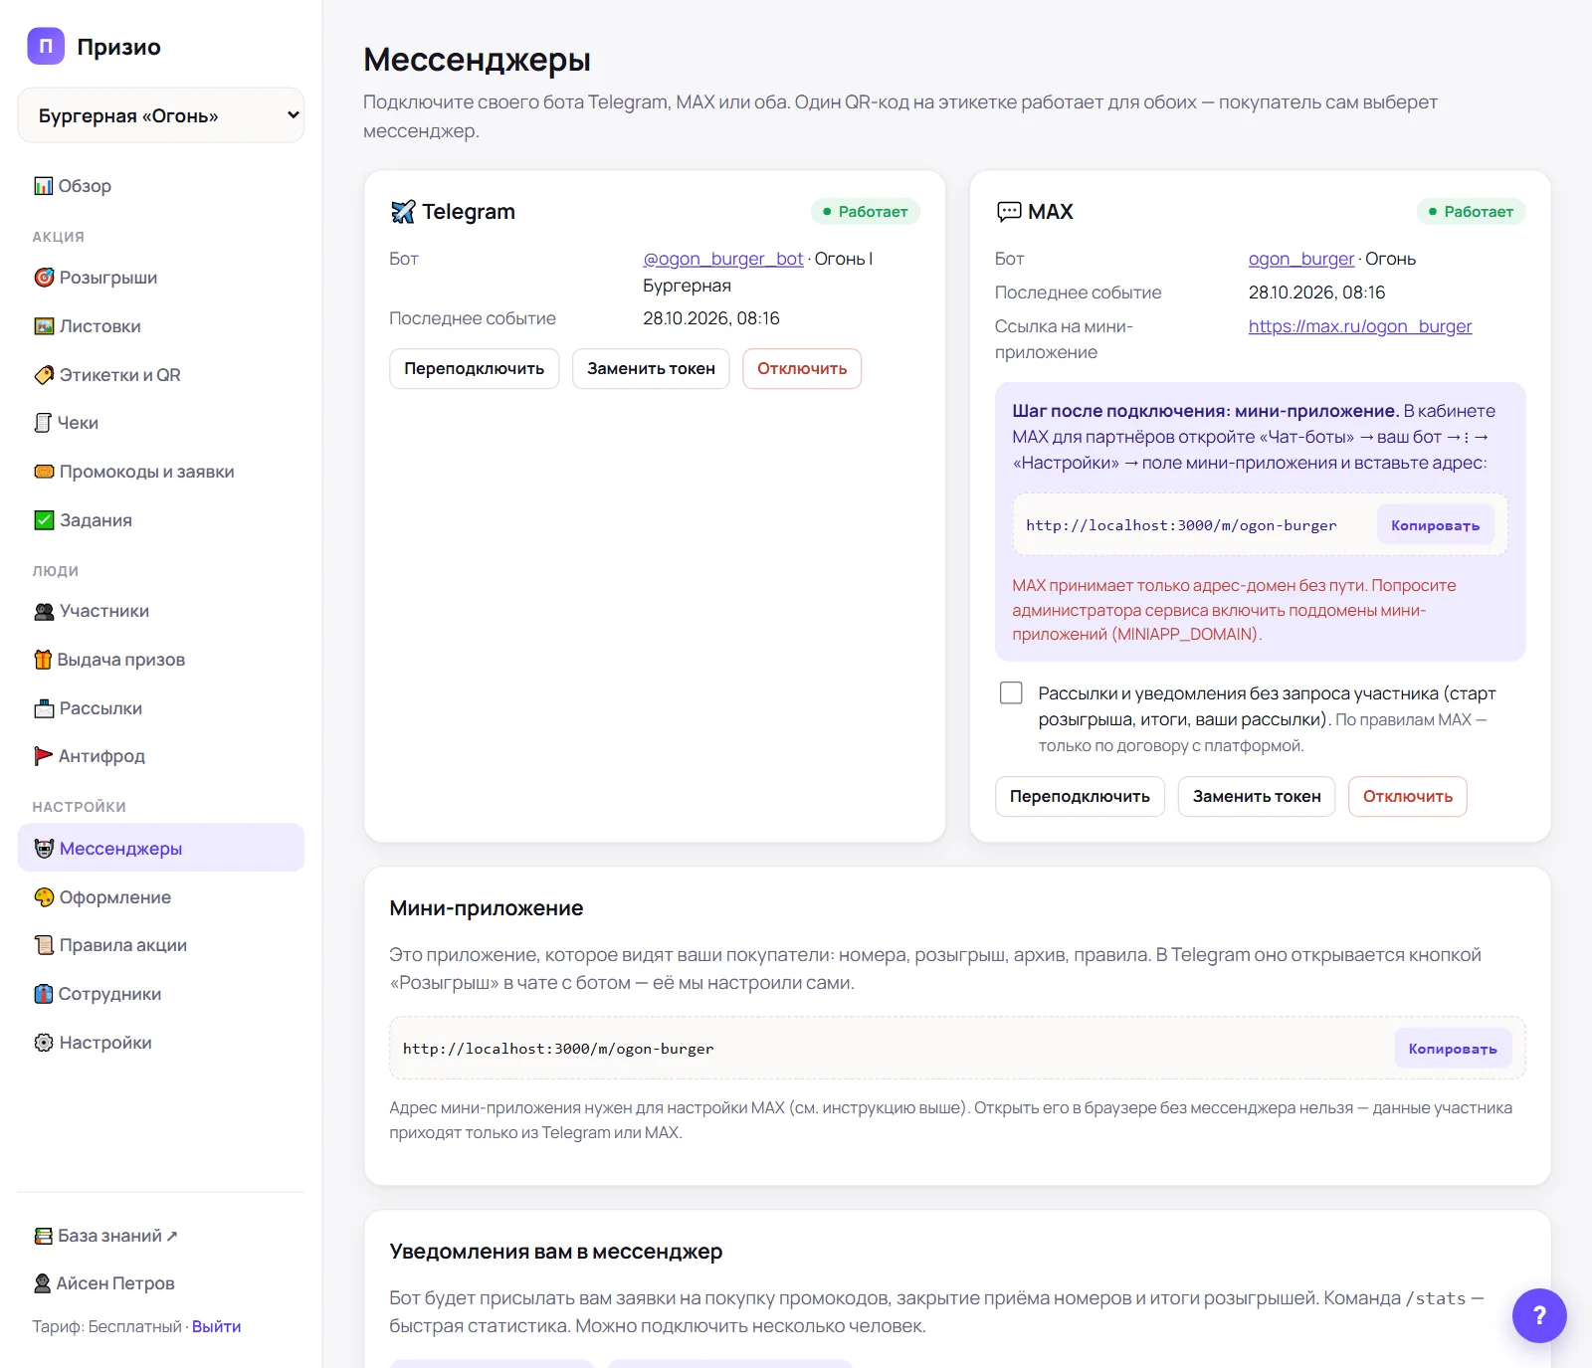
Task: Copy the mini-app address in Мини-приложение section
Action: (x=1453, y=1049)
